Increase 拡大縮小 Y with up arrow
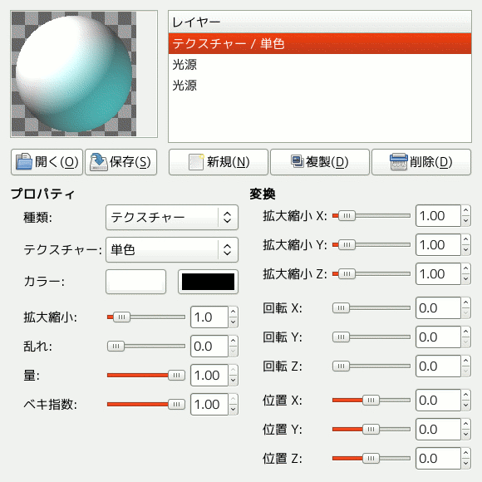Viewport: 482px width, 482px height. 465,239
